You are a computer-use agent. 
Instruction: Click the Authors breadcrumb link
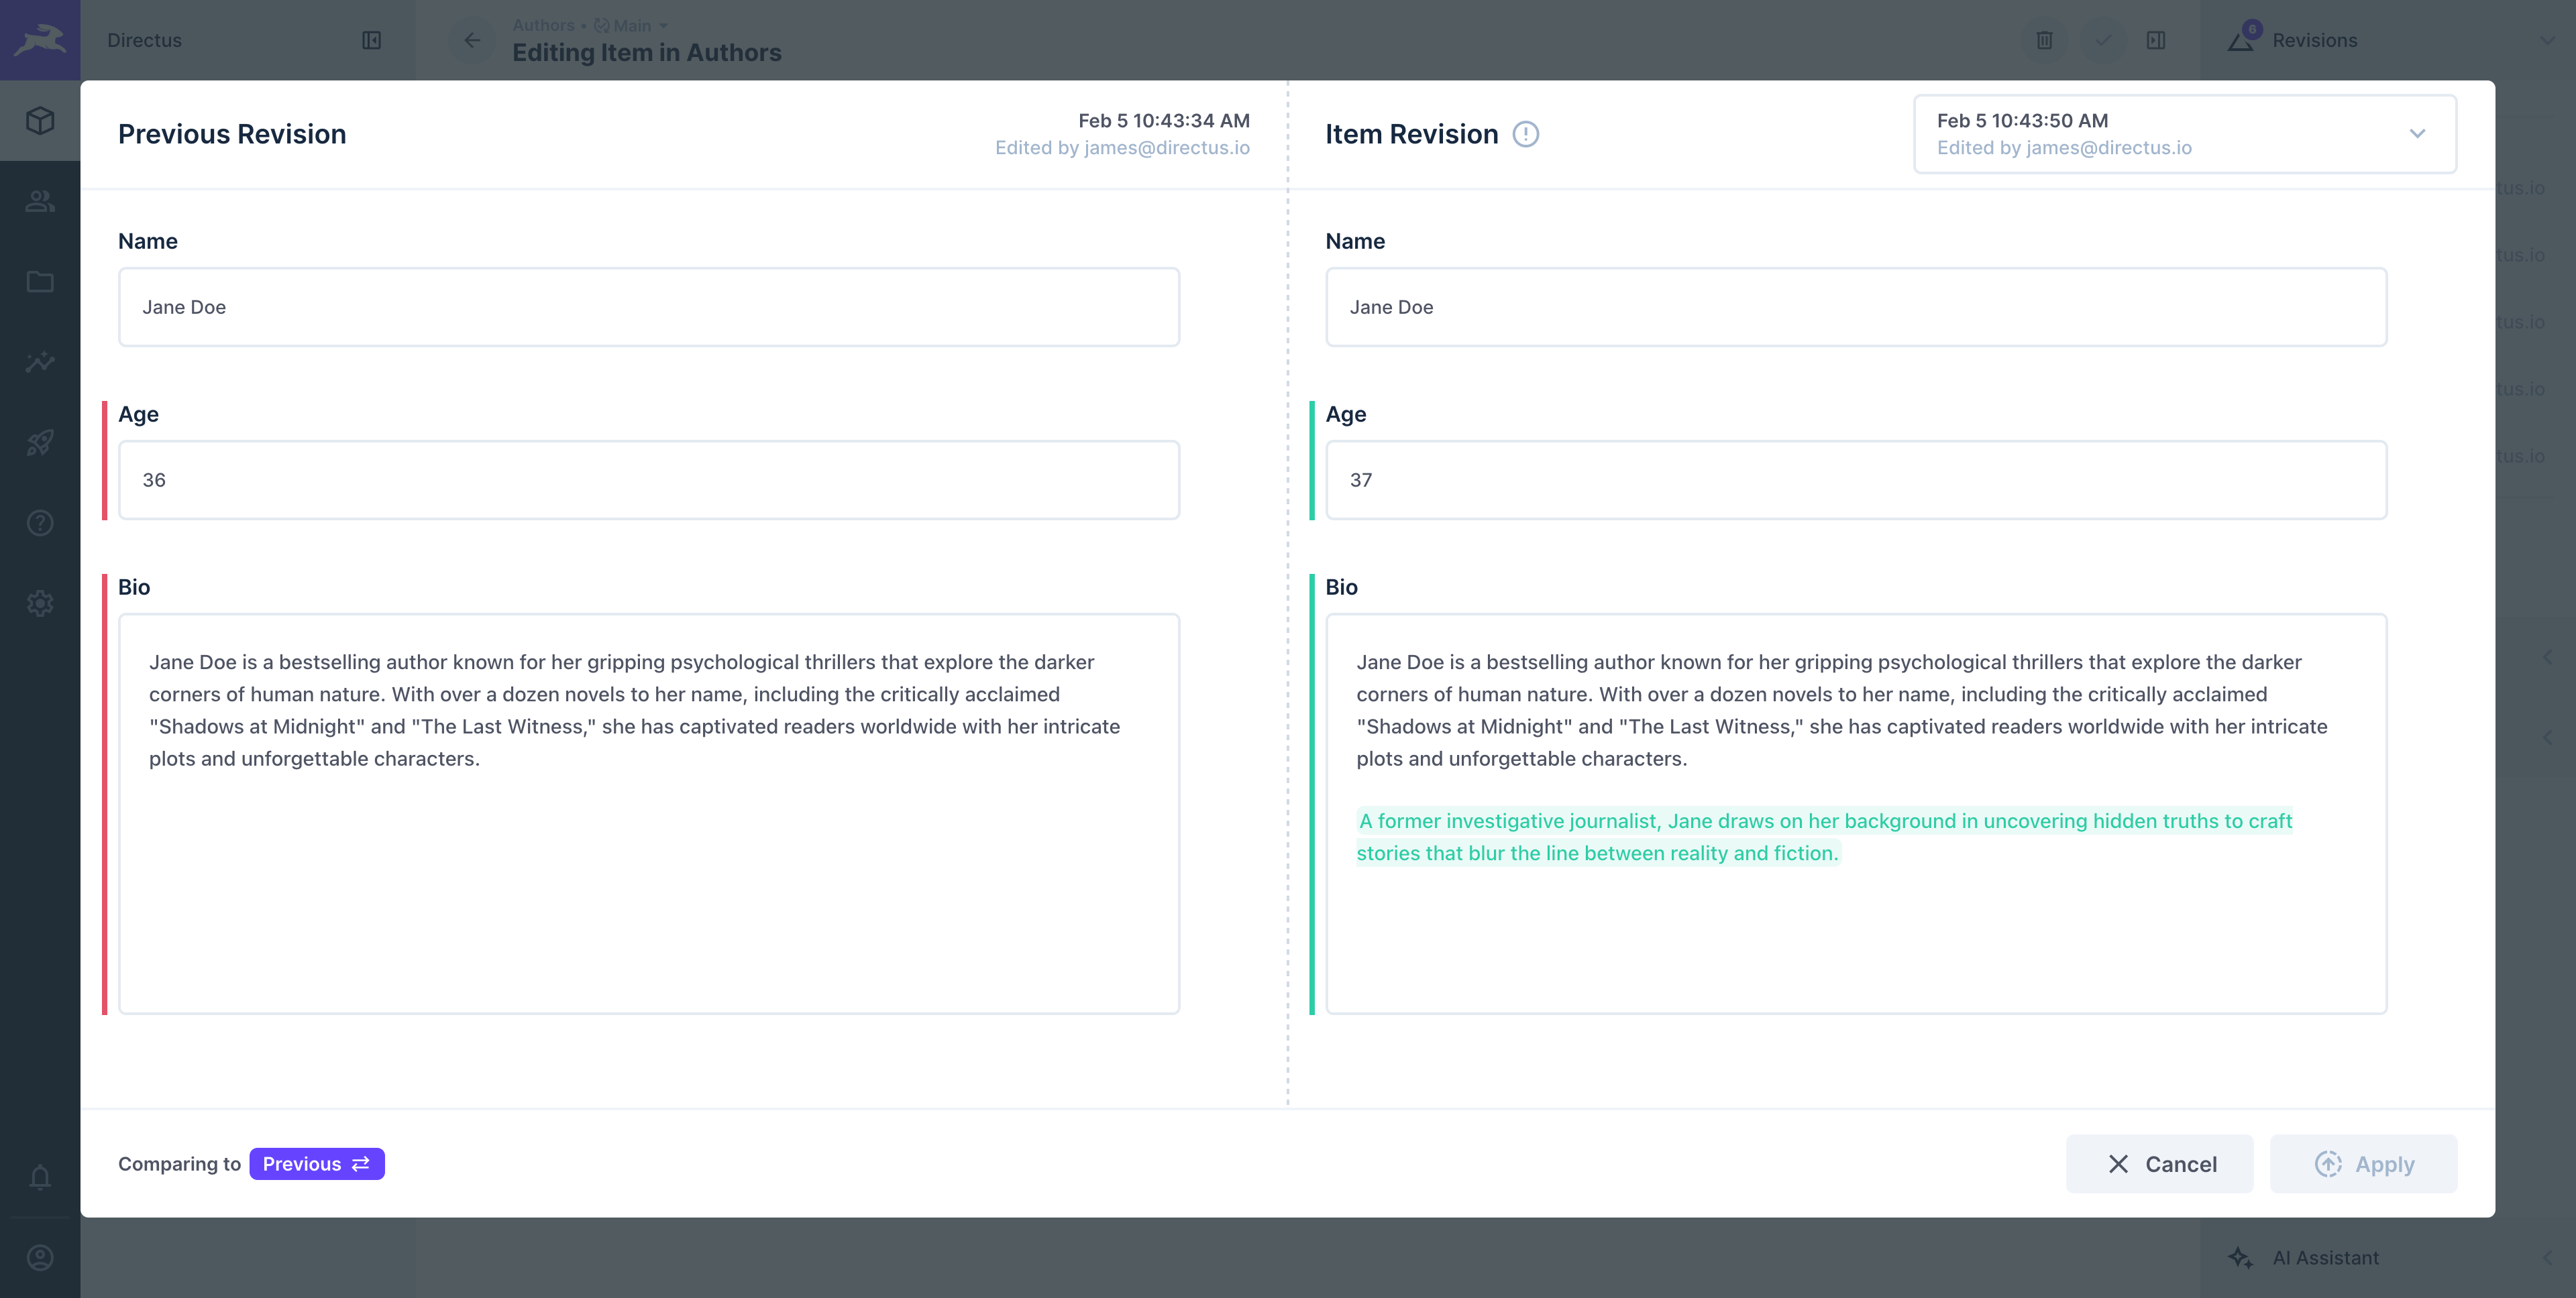click(544, 25)
